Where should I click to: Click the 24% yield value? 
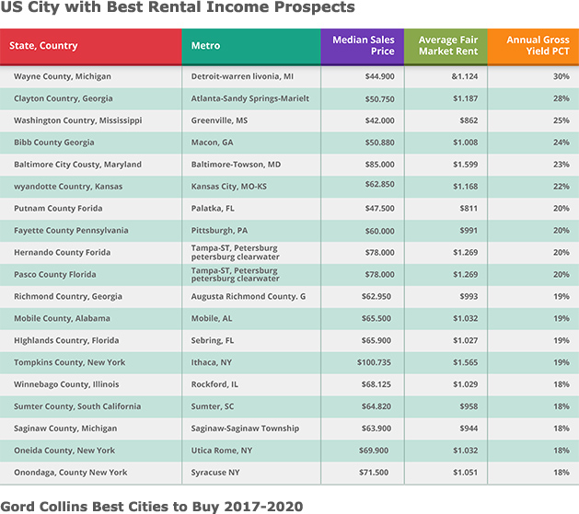coord(561,143)
